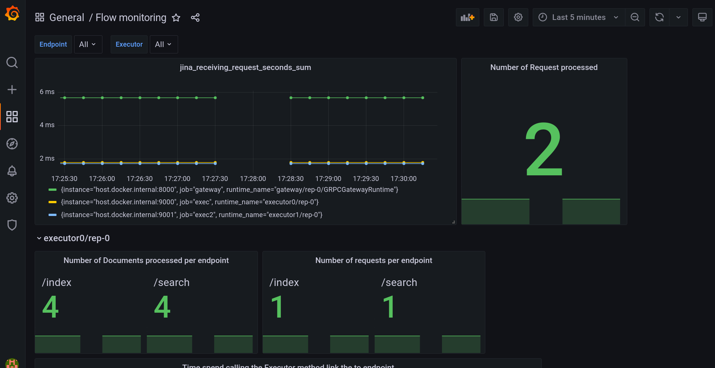
Task: Open dashboard settings gear in top bar
Action: tap(518, 17)
